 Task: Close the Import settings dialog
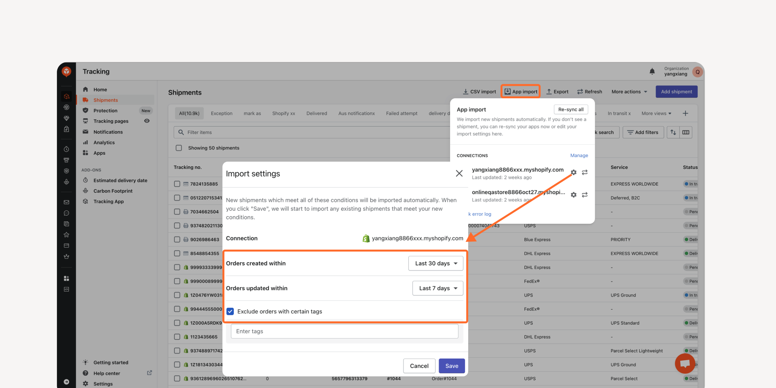459,173
